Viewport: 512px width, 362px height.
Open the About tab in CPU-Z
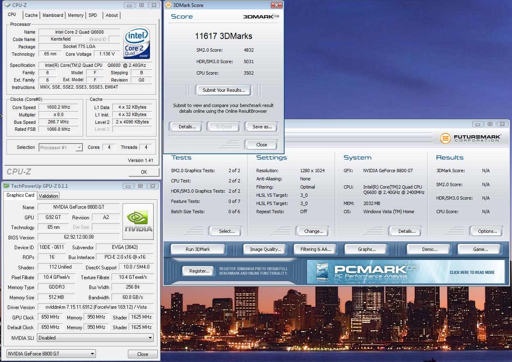click(112, 15)
